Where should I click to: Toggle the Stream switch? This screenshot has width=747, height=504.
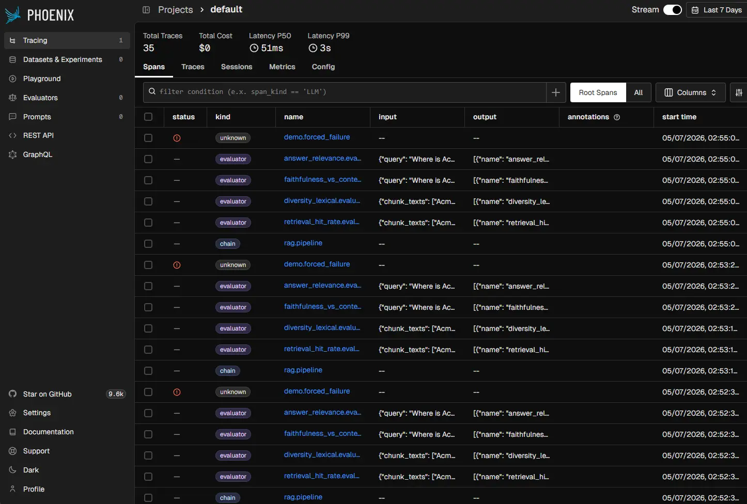[x=673, y=10]
